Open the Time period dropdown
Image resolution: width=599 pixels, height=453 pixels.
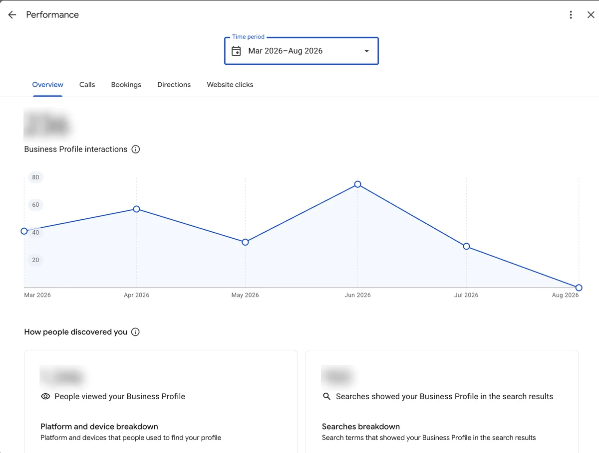tap(301, 51)
